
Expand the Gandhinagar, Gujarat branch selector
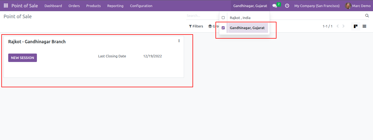click(x=250, y=6)
